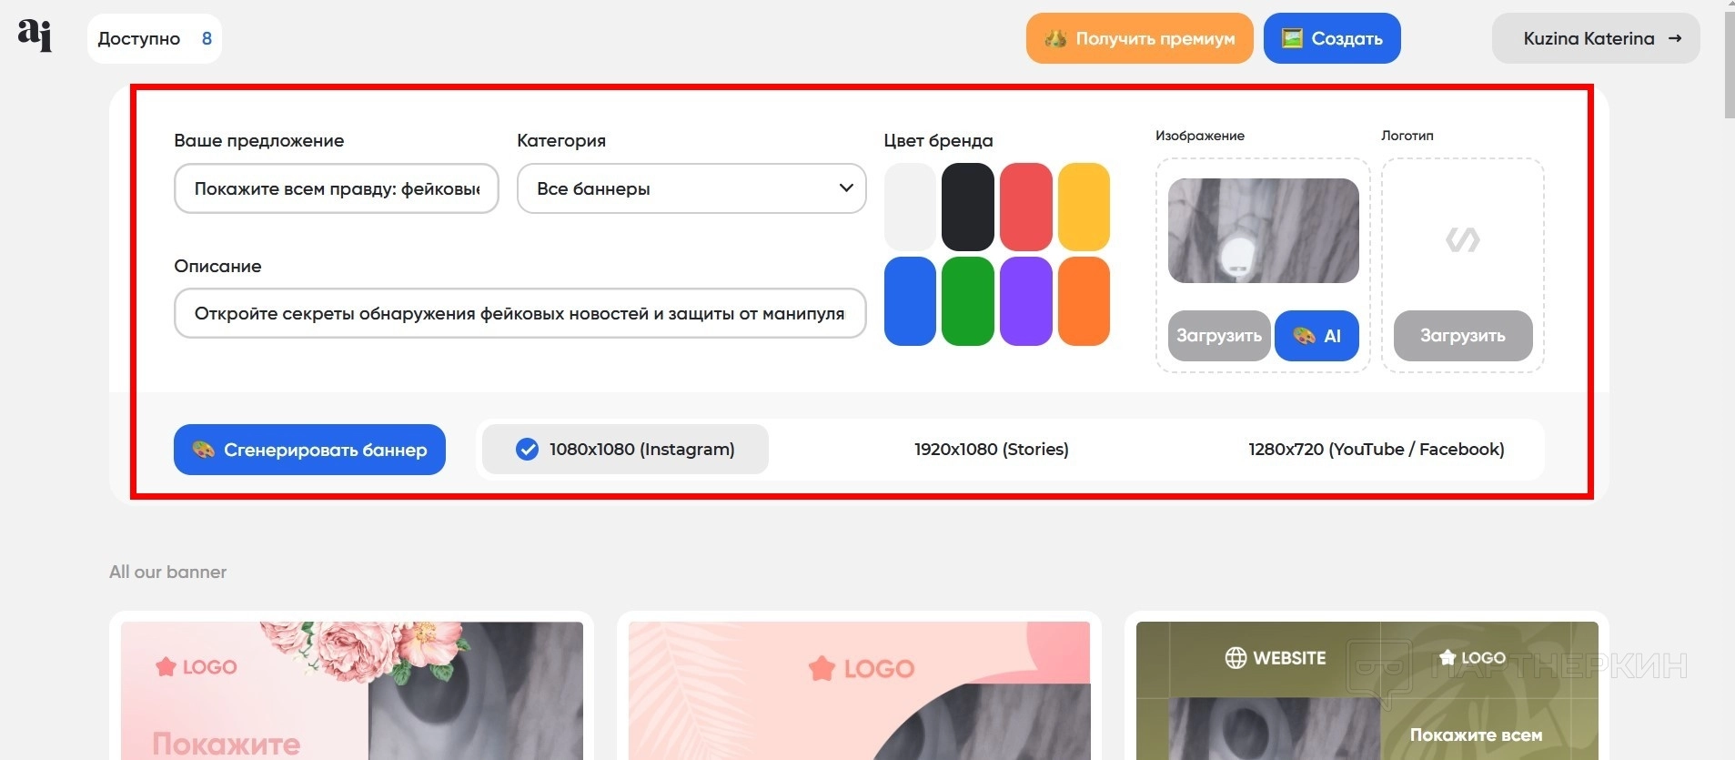Image resolution: width=1735 pixels, height=760 pixels.
Task: Click the star LOGO icon on the olive banner
Action: (x=1448, y=657)
